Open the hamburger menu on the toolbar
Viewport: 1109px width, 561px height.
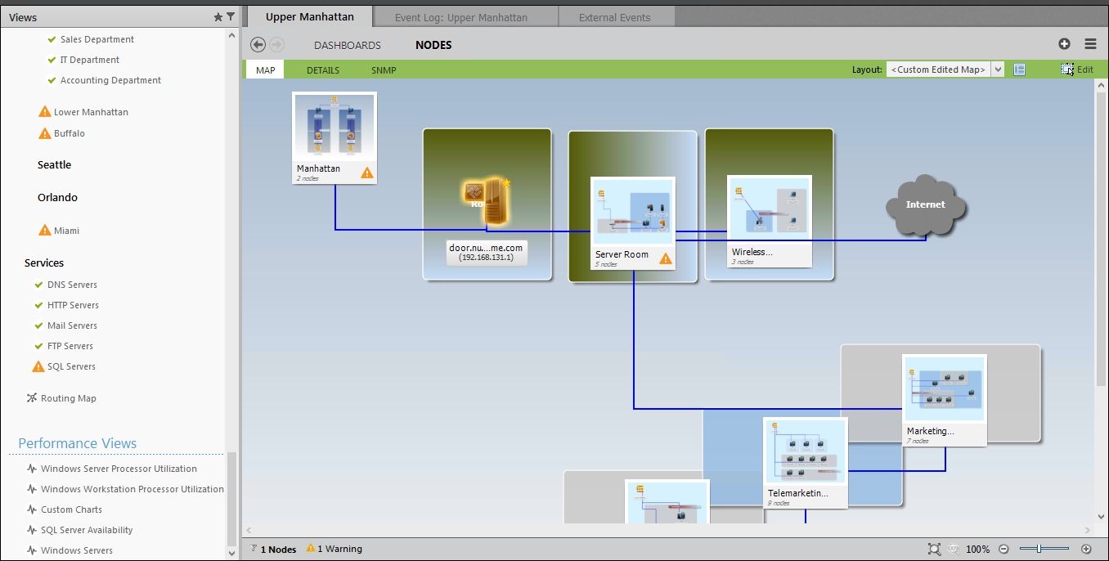point(1090,43)
